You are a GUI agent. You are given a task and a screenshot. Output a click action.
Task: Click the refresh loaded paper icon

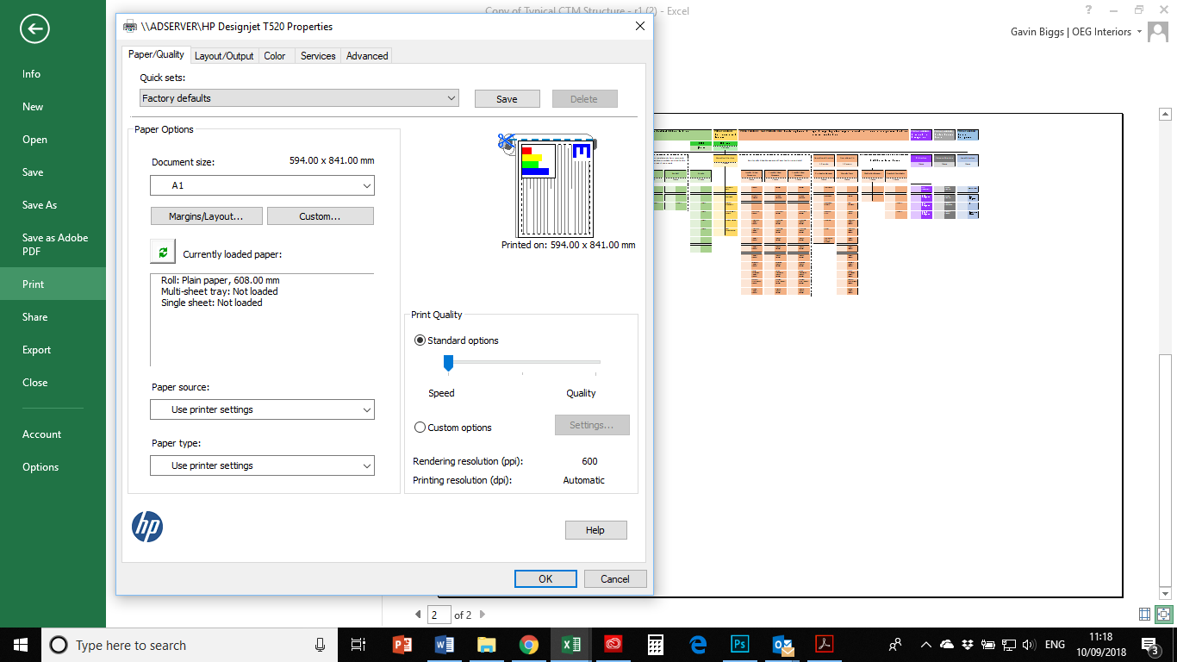click(162, 252)
